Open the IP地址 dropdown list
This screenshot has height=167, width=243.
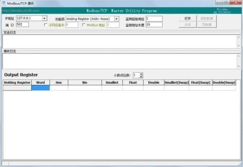tap(44, 18)
